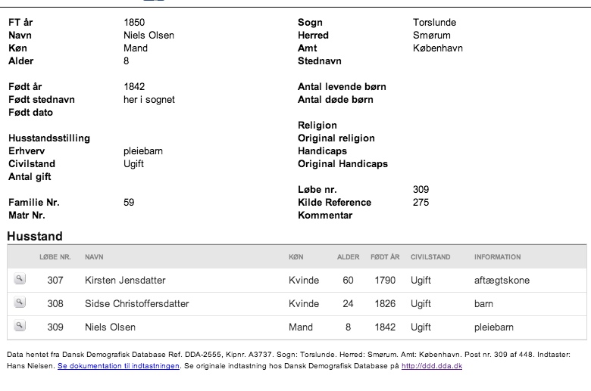The width and height of the screenshot is (591, 391).
Task: Click the Kilde Reference value 275
Action: 421,203
